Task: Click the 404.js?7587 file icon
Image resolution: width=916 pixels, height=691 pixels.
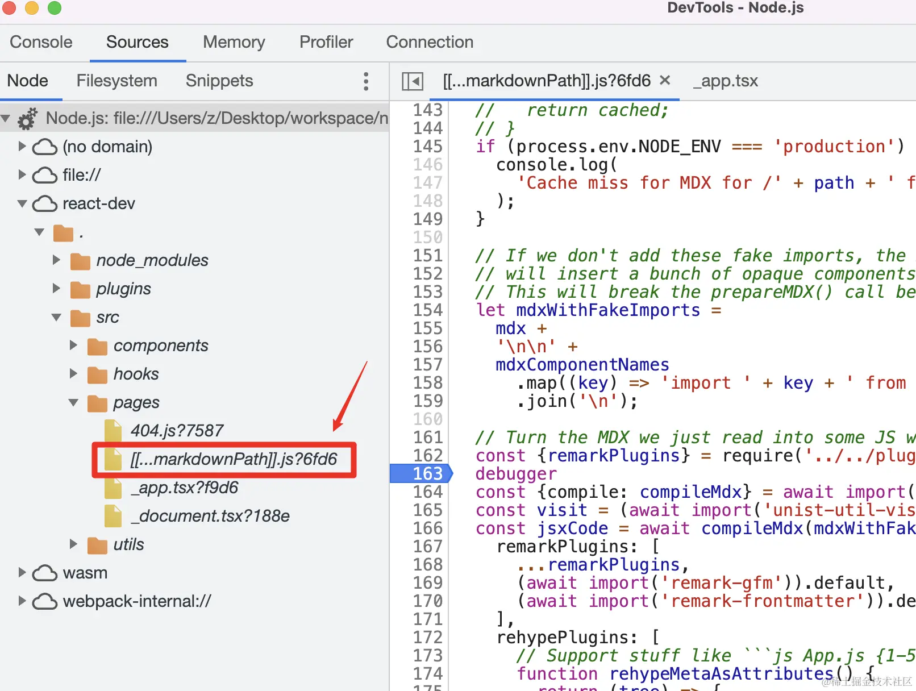Action: (x=113, y=431)
